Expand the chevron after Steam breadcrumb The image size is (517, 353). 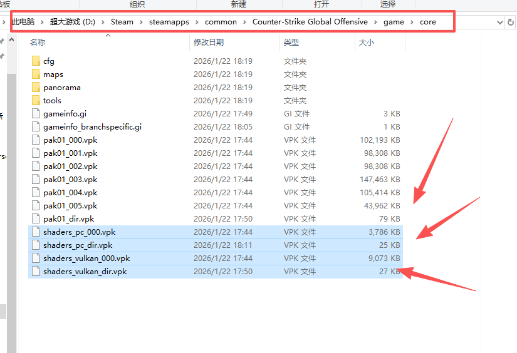click(141, 22)
